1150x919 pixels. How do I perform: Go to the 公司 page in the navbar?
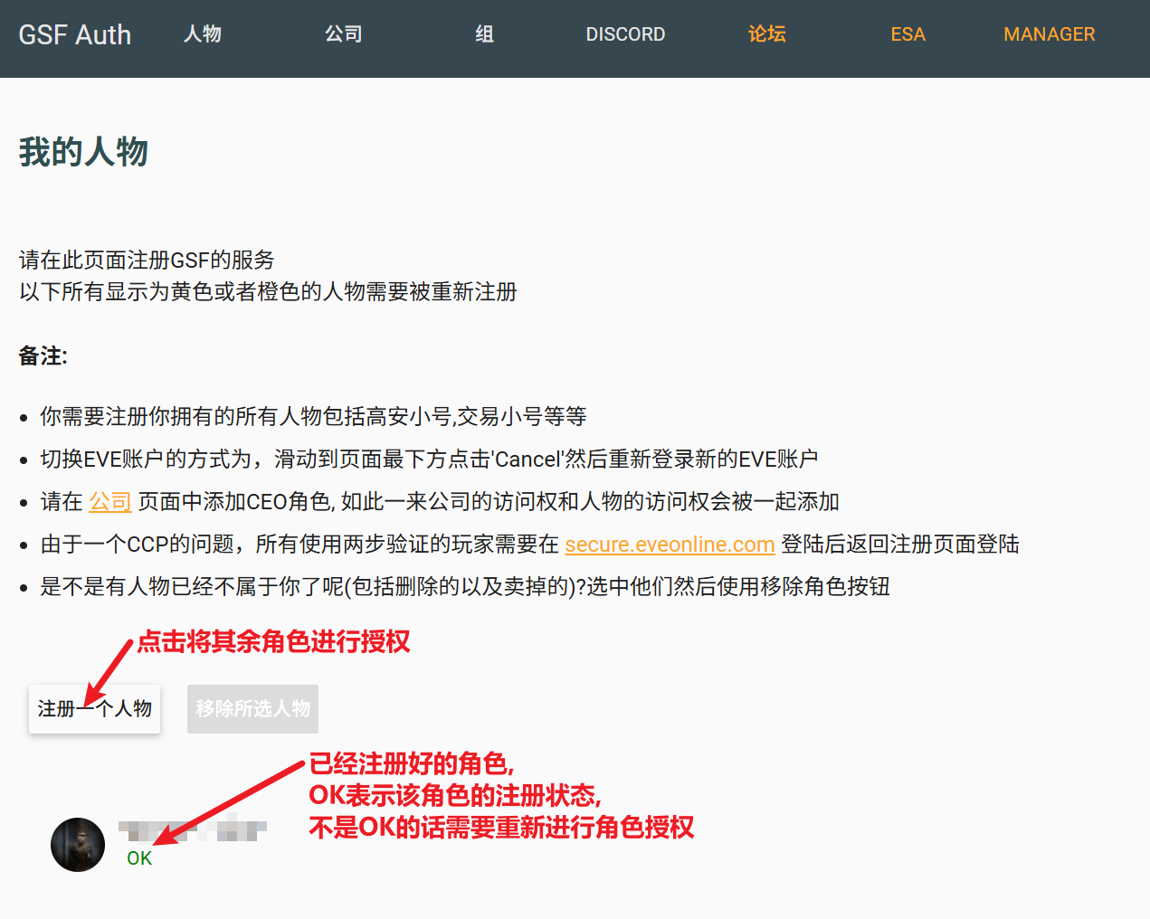344,34
